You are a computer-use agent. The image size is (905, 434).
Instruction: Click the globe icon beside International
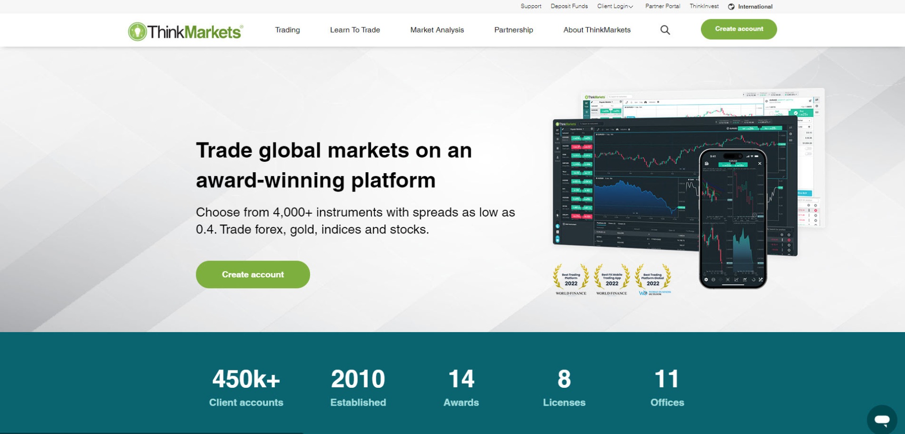pos(732,6)
